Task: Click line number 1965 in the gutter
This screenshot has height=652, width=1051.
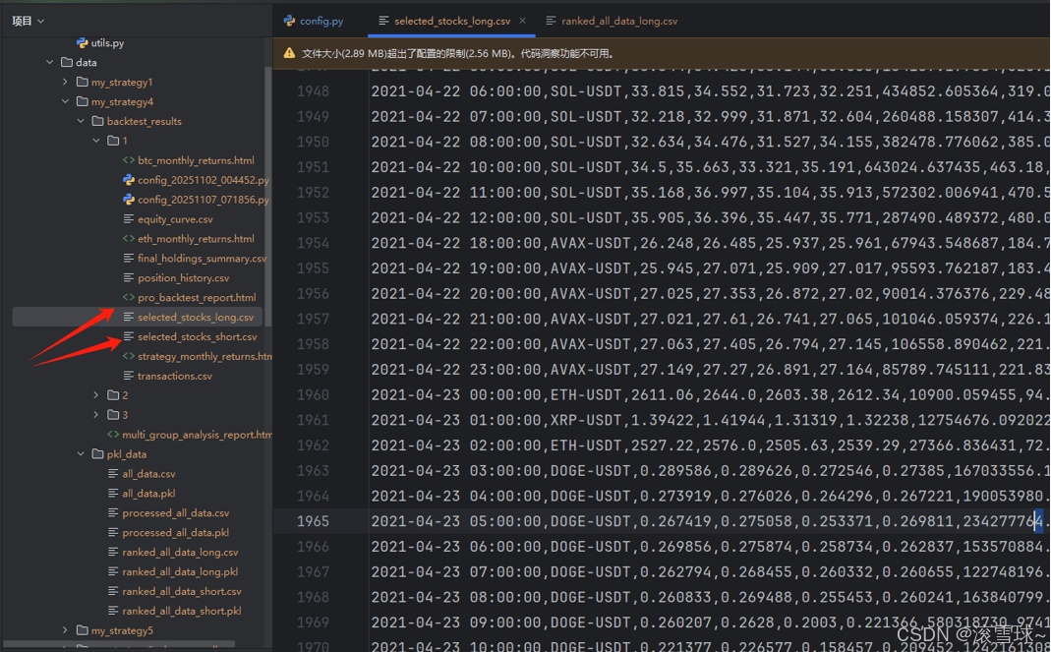Action: 313,521
